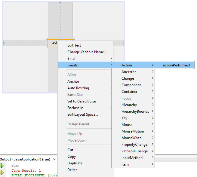Select the Change events category
Image resolution: width=197 pixels, height=177 pixels.
point(133,78)
